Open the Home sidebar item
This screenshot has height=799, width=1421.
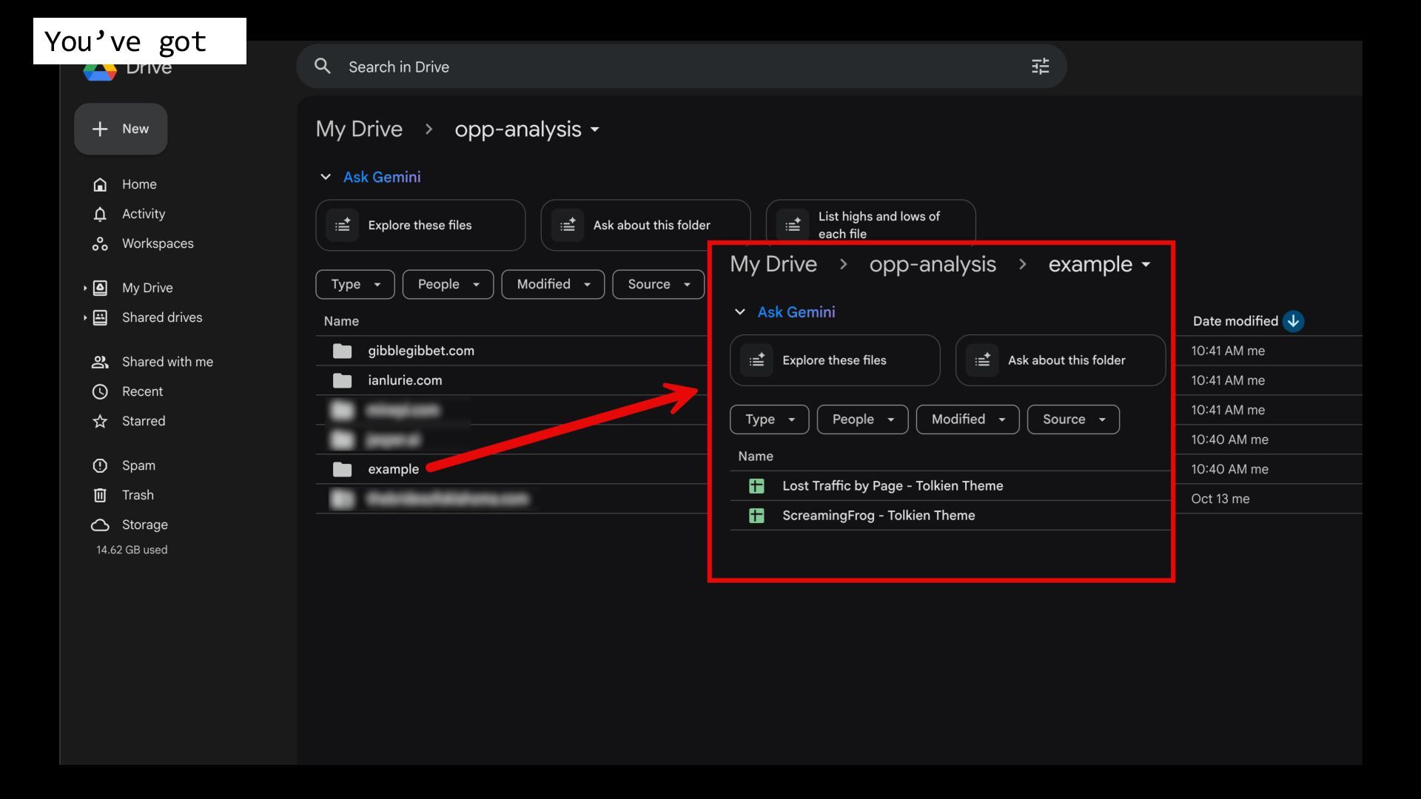click(x=138, y=184)
